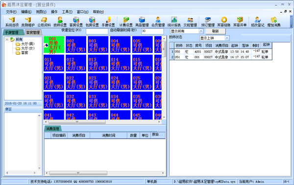Click the 13:58 start time cell
Viewport: 294px width, 185px height.
(x=234, y=52)
